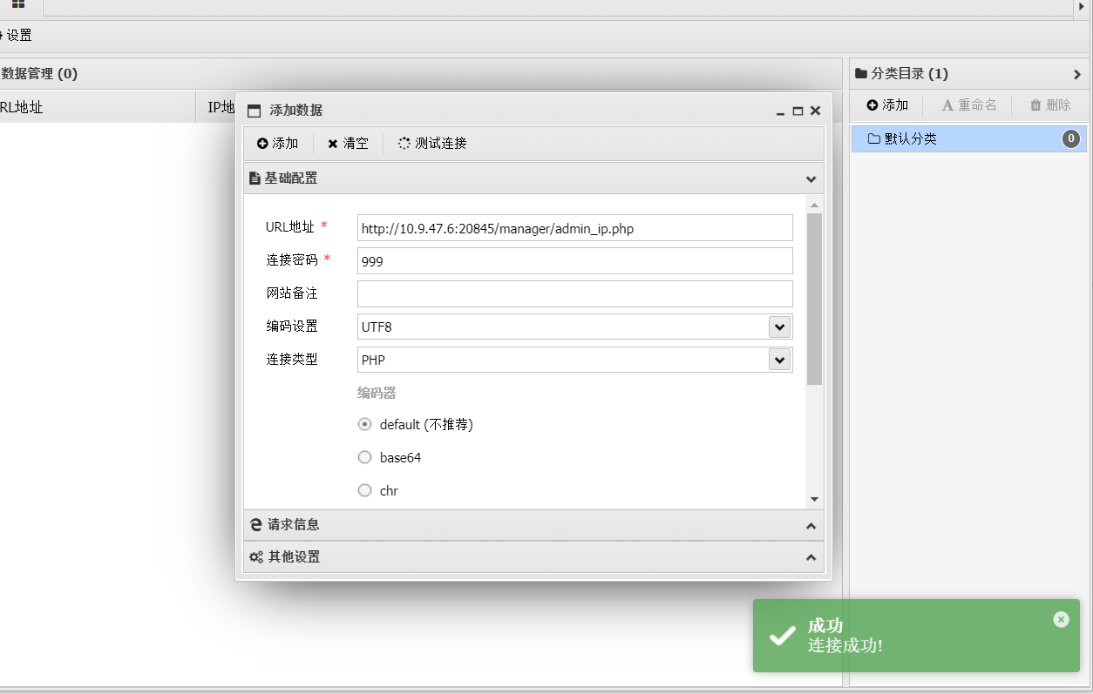Click the tab bar right arrow

pos(1083,6)
